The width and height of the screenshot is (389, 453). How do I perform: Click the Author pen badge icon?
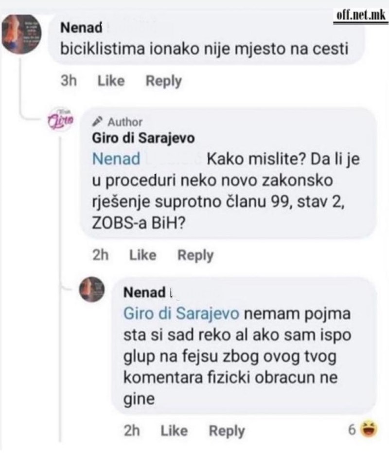click(98, 122)
